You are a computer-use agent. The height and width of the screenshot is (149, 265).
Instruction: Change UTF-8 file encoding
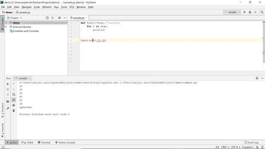[236, 147]
